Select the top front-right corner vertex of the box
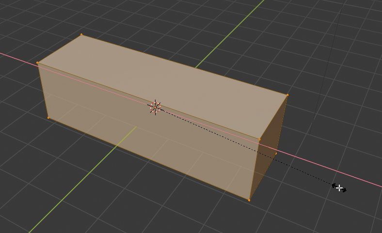The image size is (382, 233). [259, 140]
